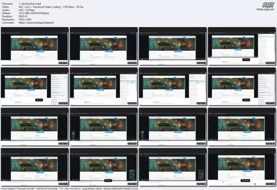View the second thumbnail in the third row

104,127
